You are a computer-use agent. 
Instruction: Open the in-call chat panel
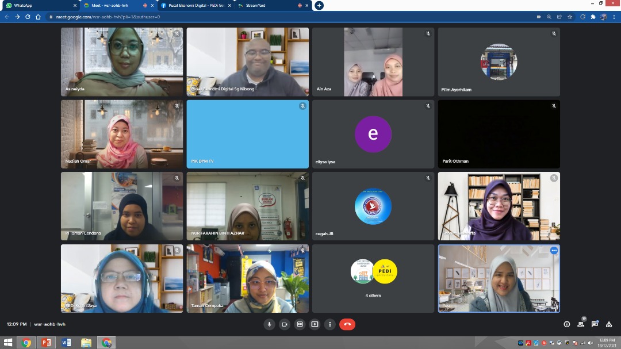coord(595,324)
